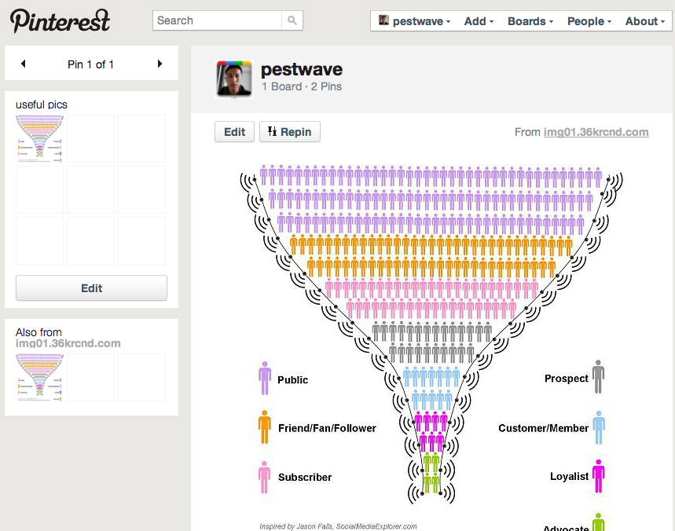Viewport: 675px width, 531px height.
Task: Open thumbnail under Also from section
Action: [40, 377]
